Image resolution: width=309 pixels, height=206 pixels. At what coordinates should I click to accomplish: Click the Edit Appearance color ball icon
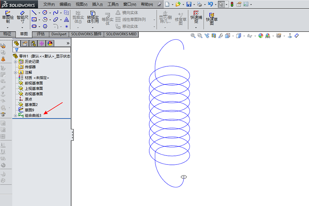pos(261,36)
